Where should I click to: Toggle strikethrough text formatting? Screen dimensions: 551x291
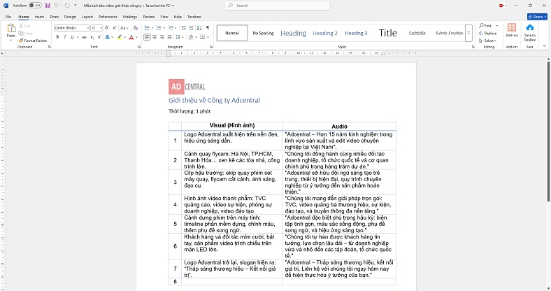pos(83,36)
